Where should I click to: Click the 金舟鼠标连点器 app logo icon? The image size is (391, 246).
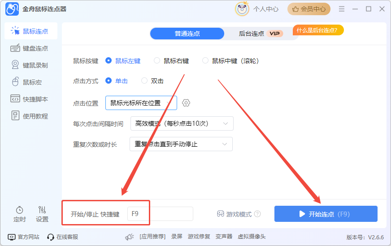12,9
